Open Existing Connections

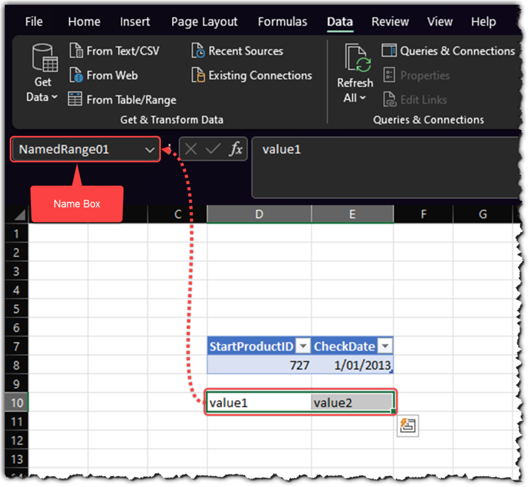pos(252,75)
